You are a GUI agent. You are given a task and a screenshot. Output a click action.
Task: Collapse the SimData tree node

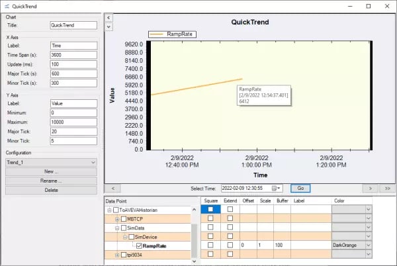[x=117, y=228]
